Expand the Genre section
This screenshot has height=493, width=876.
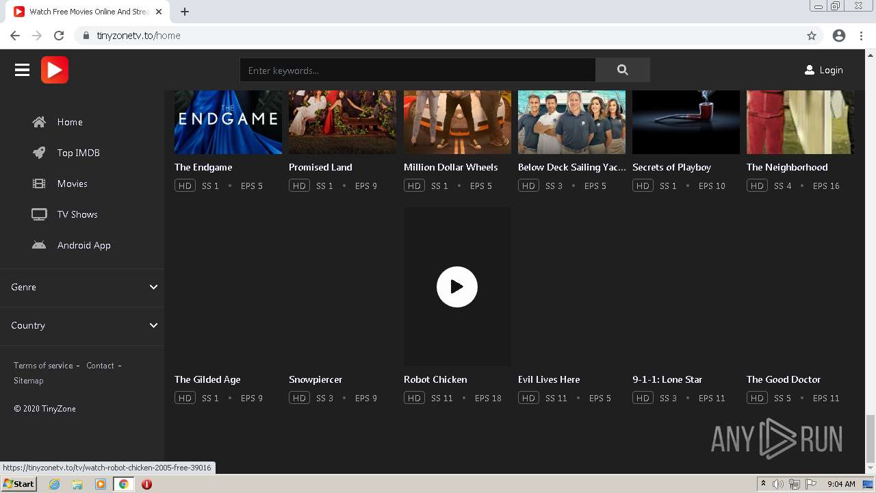(x=82, y=287)
